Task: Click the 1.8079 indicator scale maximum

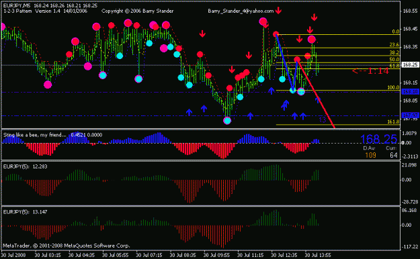Action: pyautogui.click(x=409, y=134)
